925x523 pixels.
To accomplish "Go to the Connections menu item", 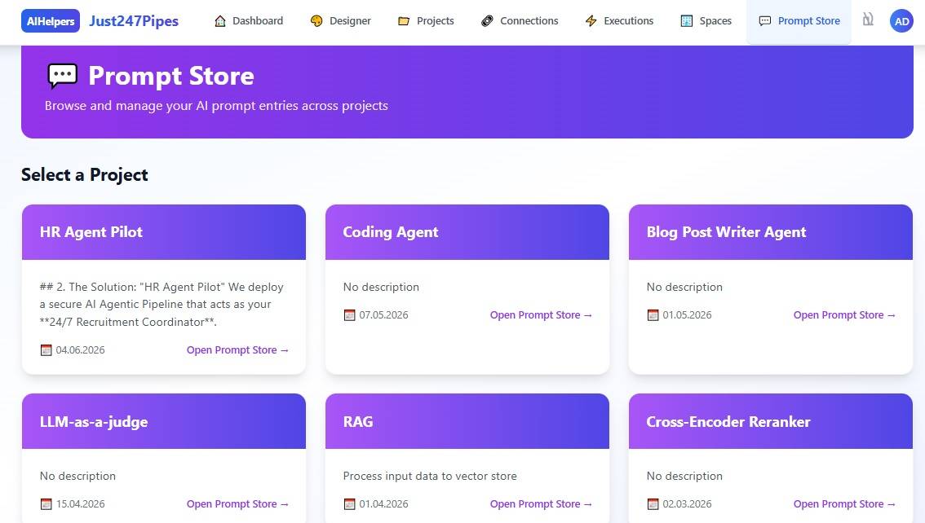I will 519,21.
